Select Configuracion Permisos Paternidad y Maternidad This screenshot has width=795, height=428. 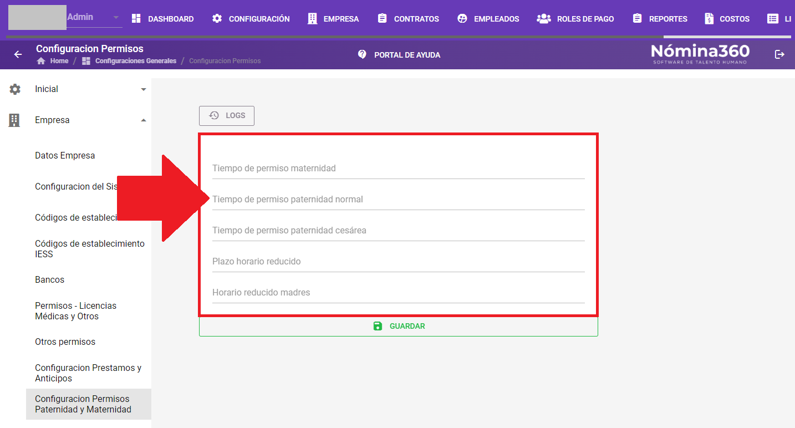click(x=89, y=404)
